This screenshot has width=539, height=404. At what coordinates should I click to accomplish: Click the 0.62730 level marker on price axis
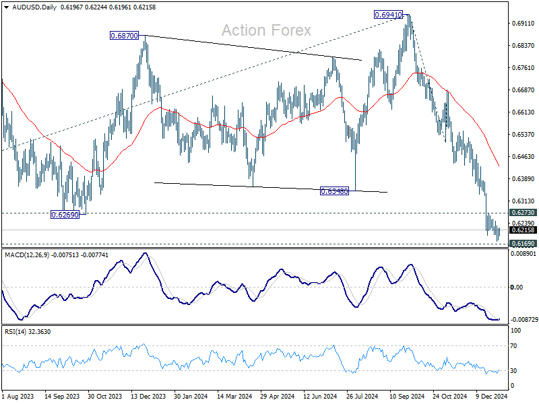tap(523, 213)
